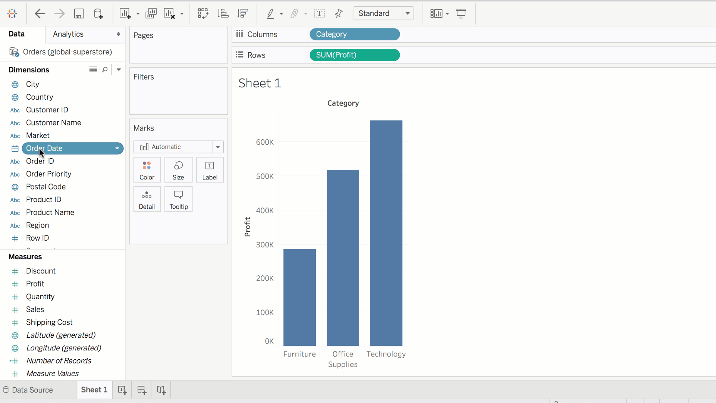The image size is (716, 403).
Task: Sort bars descending using toolbar icon
Action: coord(243,14)
